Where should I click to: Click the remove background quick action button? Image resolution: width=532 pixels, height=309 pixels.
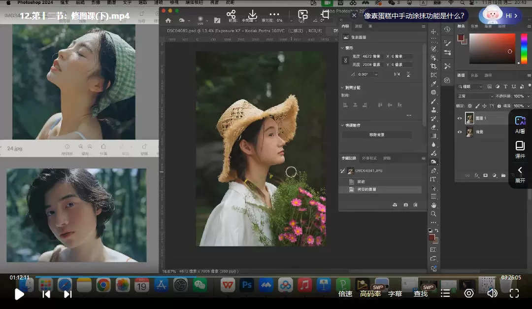click(377, 135)
